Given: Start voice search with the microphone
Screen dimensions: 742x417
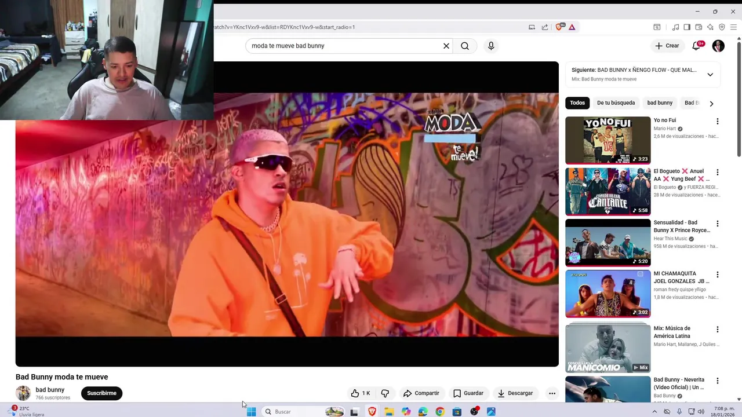Looking at the screenshot, I should tap(491, 46).
